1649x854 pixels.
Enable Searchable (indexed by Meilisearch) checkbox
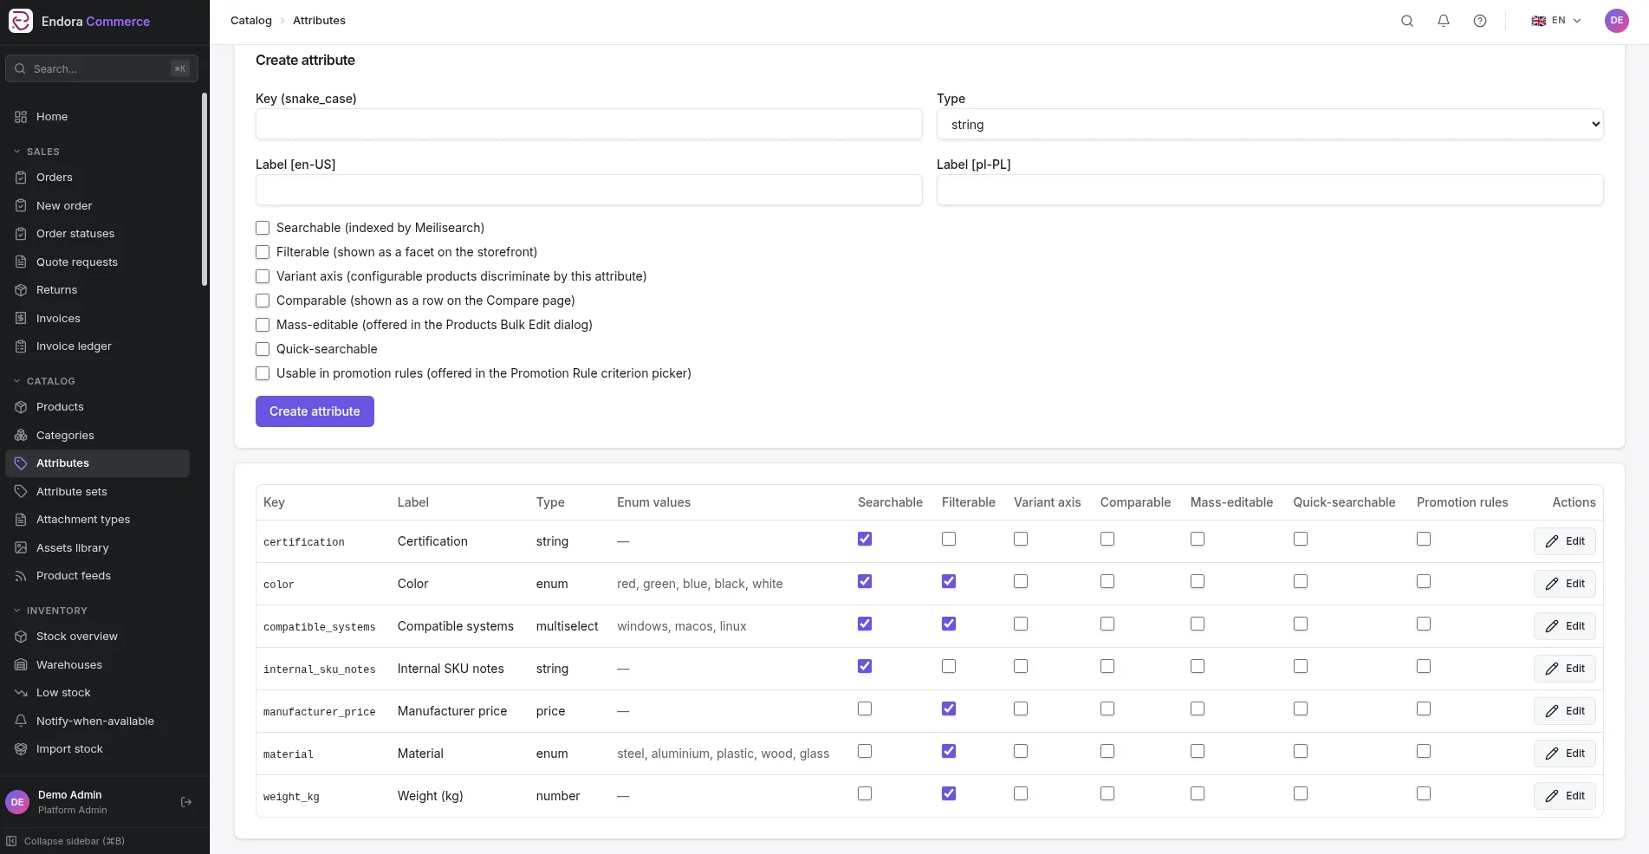point(263,228)
